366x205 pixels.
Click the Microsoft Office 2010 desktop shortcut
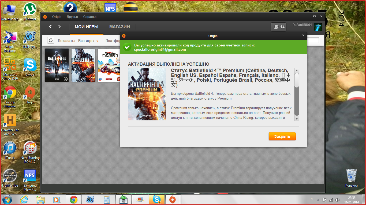point(10,69)
